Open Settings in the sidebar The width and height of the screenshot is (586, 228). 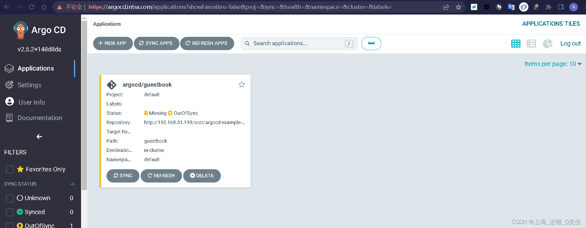point(30,85)
